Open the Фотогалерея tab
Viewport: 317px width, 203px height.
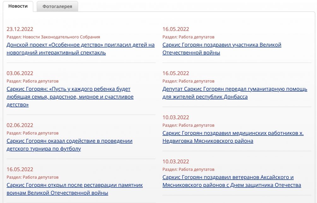point(57,7)
